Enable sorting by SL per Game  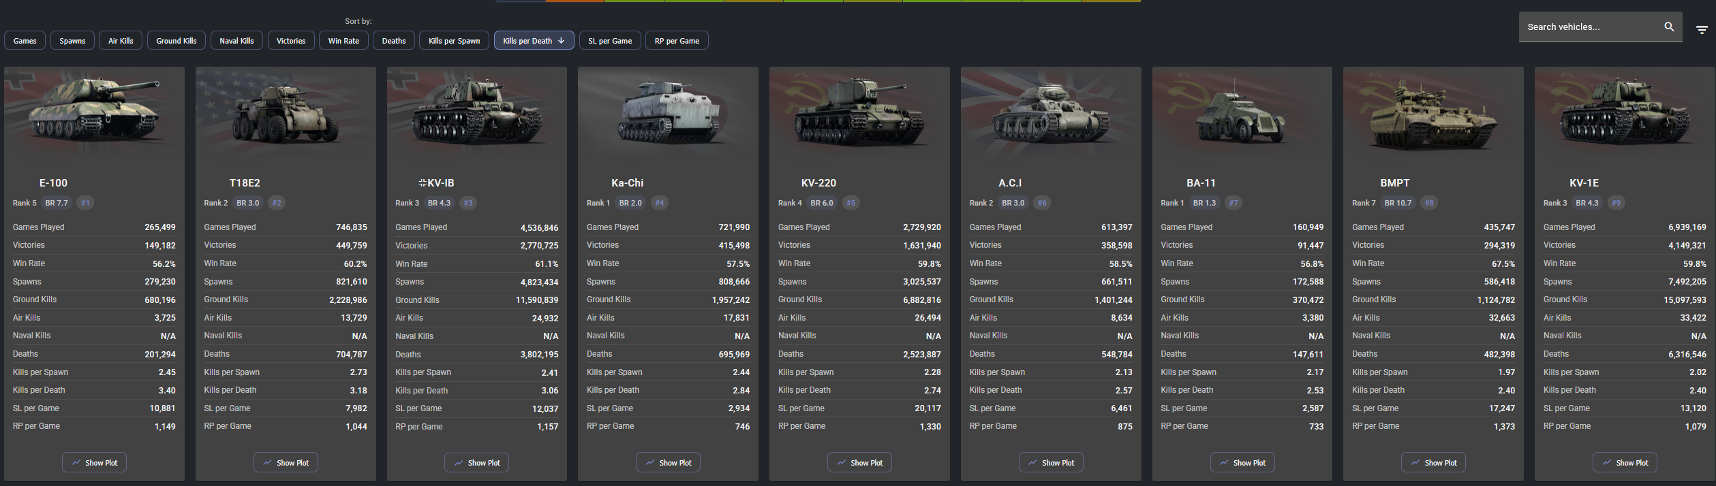[609, 41]
